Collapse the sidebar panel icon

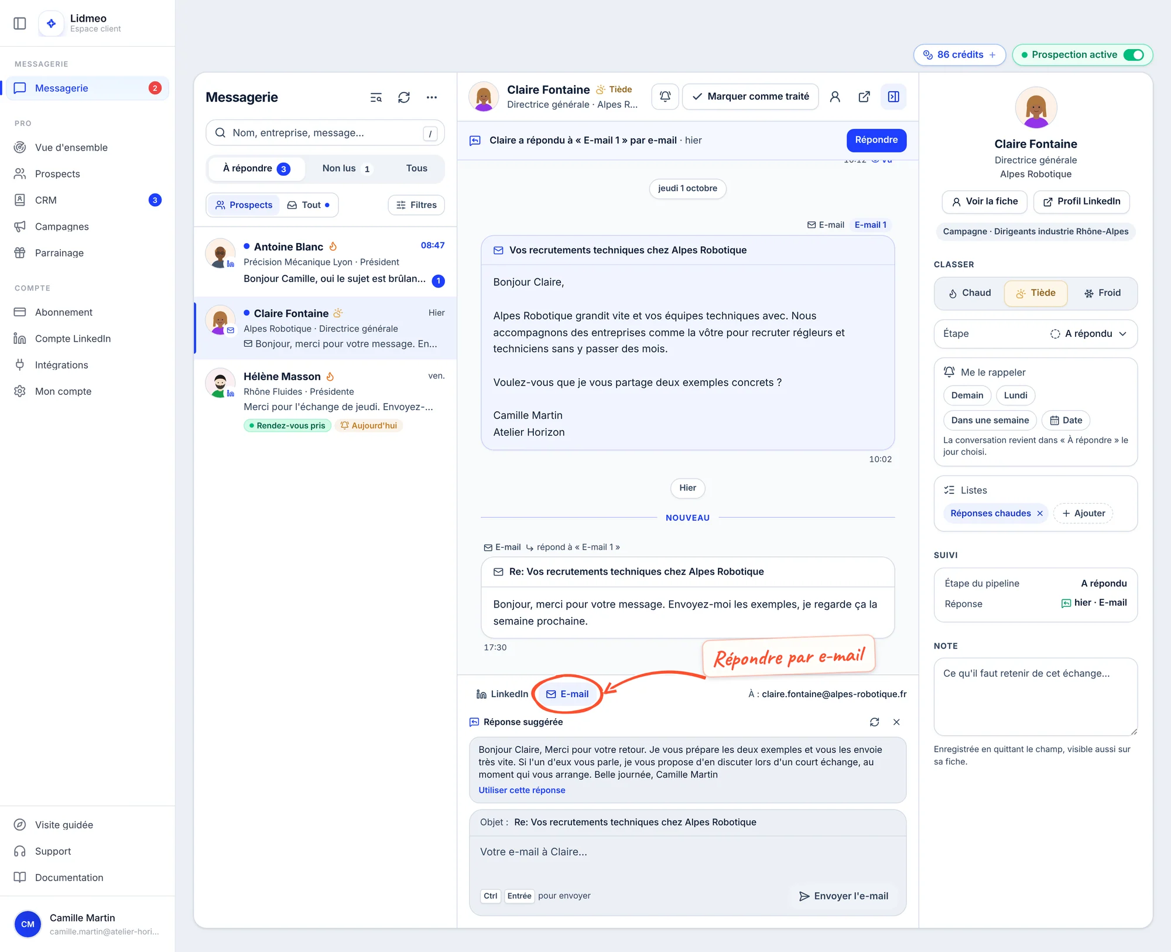pyautogui.click(x=20, y=23)
